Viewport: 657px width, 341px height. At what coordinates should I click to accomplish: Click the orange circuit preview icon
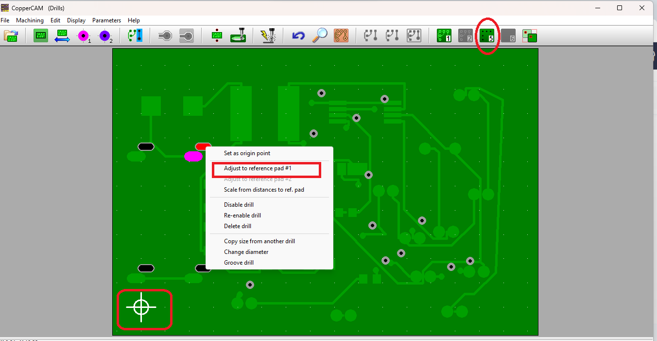pyautogui.click(x=341, y=36)
